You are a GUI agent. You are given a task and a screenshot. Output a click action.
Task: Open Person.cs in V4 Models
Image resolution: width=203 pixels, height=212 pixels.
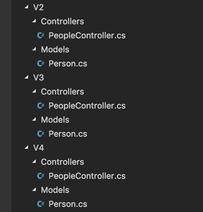tap(68, 204)
